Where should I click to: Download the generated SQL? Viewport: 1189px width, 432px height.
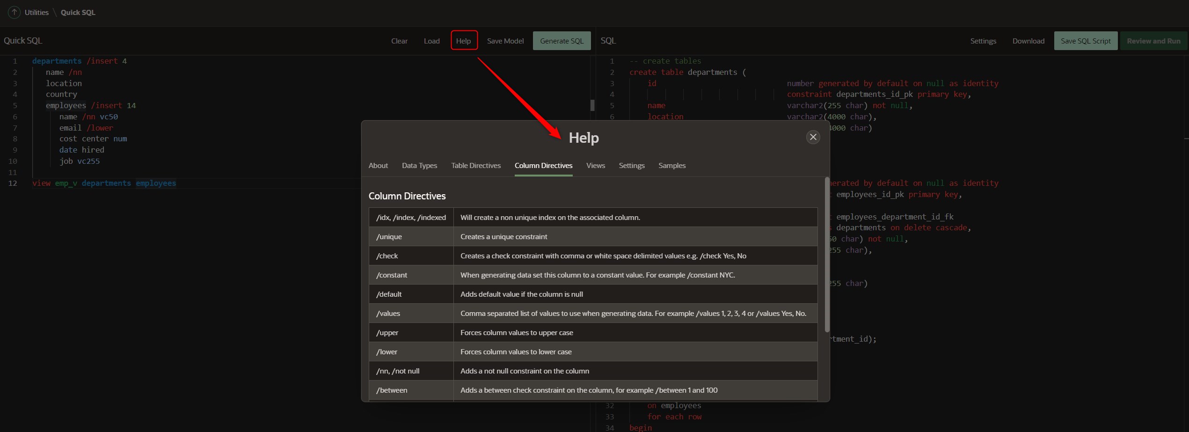1028,41
